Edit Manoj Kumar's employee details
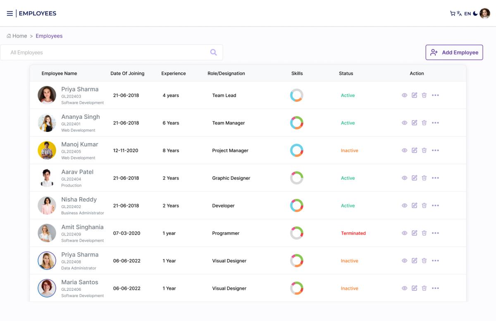Image resolution: width=496 pixels, height=321 pixels. (414, 151)
